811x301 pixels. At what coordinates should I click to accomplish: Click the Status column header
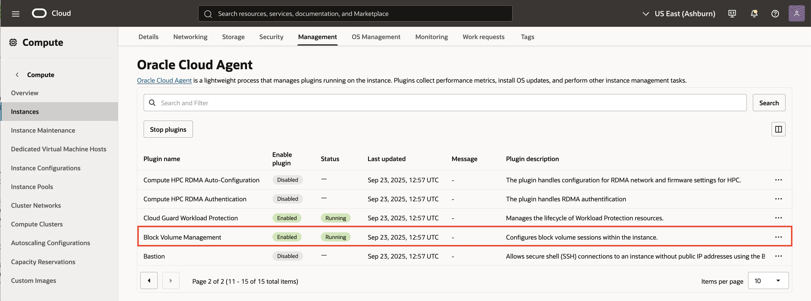[330, 159]
